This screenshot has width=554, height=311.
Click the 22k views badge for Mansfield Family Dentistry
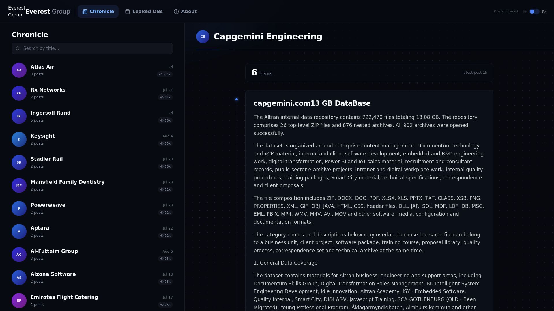(165, 189)
